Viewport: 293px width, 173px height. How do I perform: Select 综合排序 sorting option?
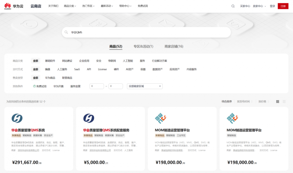227,102
